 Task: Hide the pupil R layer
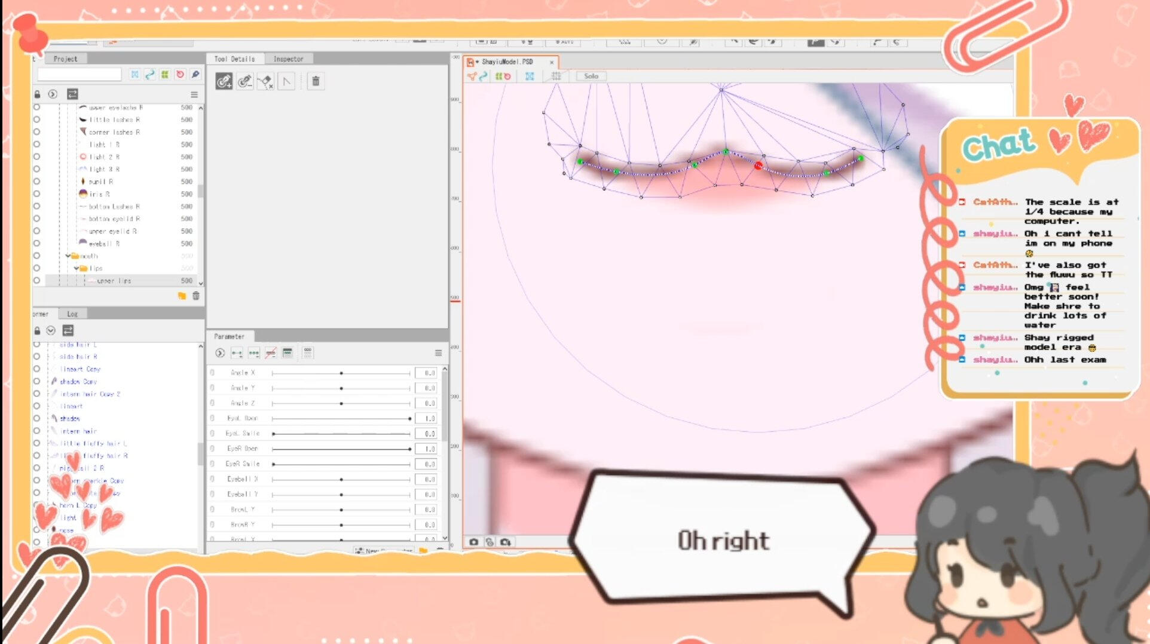tap(37, 181)
